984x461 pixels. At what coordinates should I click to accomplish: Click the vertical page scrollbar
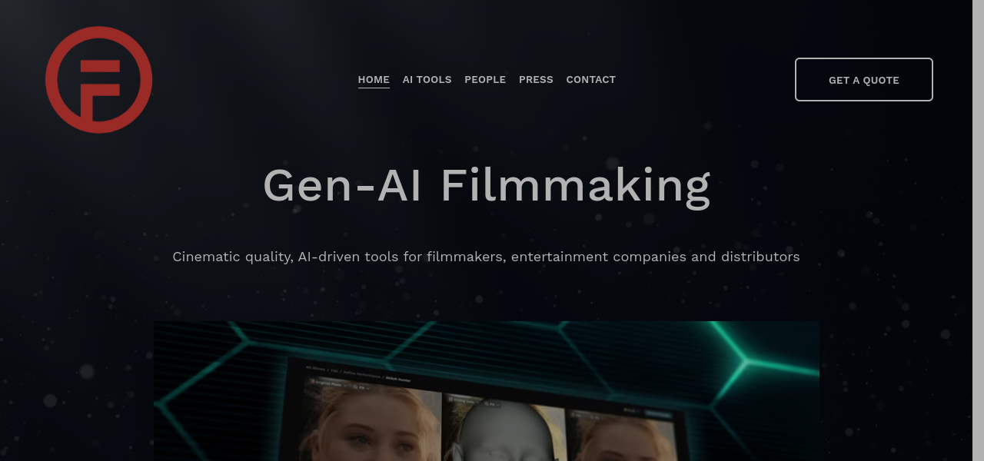coord(978,230)
